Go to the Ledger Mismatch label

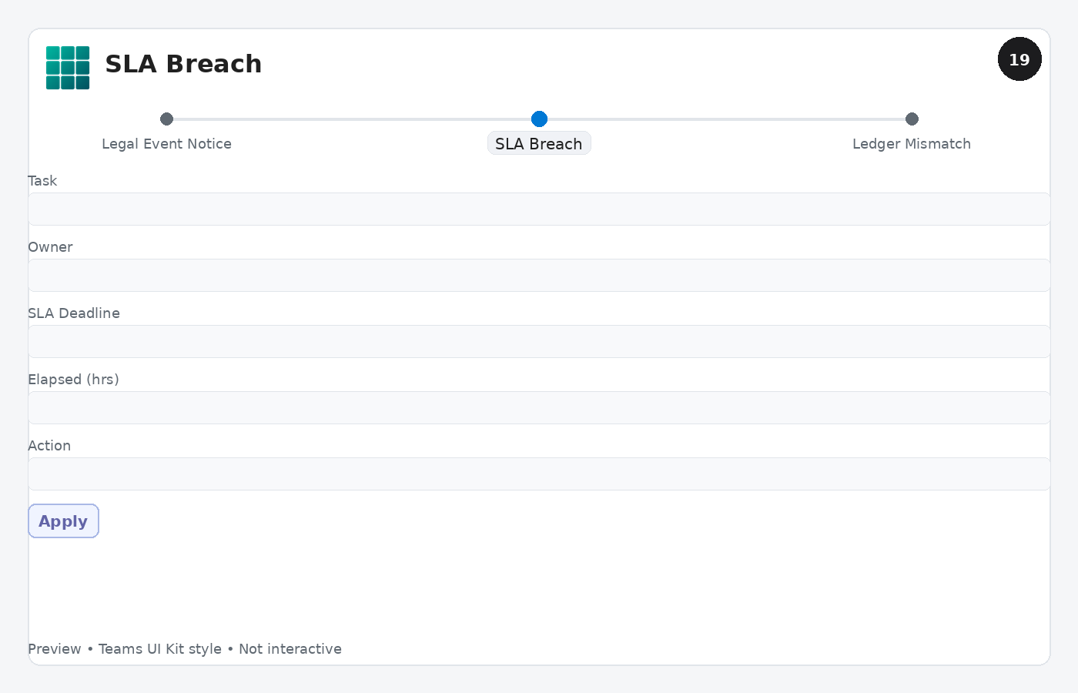tap(912, 144)
